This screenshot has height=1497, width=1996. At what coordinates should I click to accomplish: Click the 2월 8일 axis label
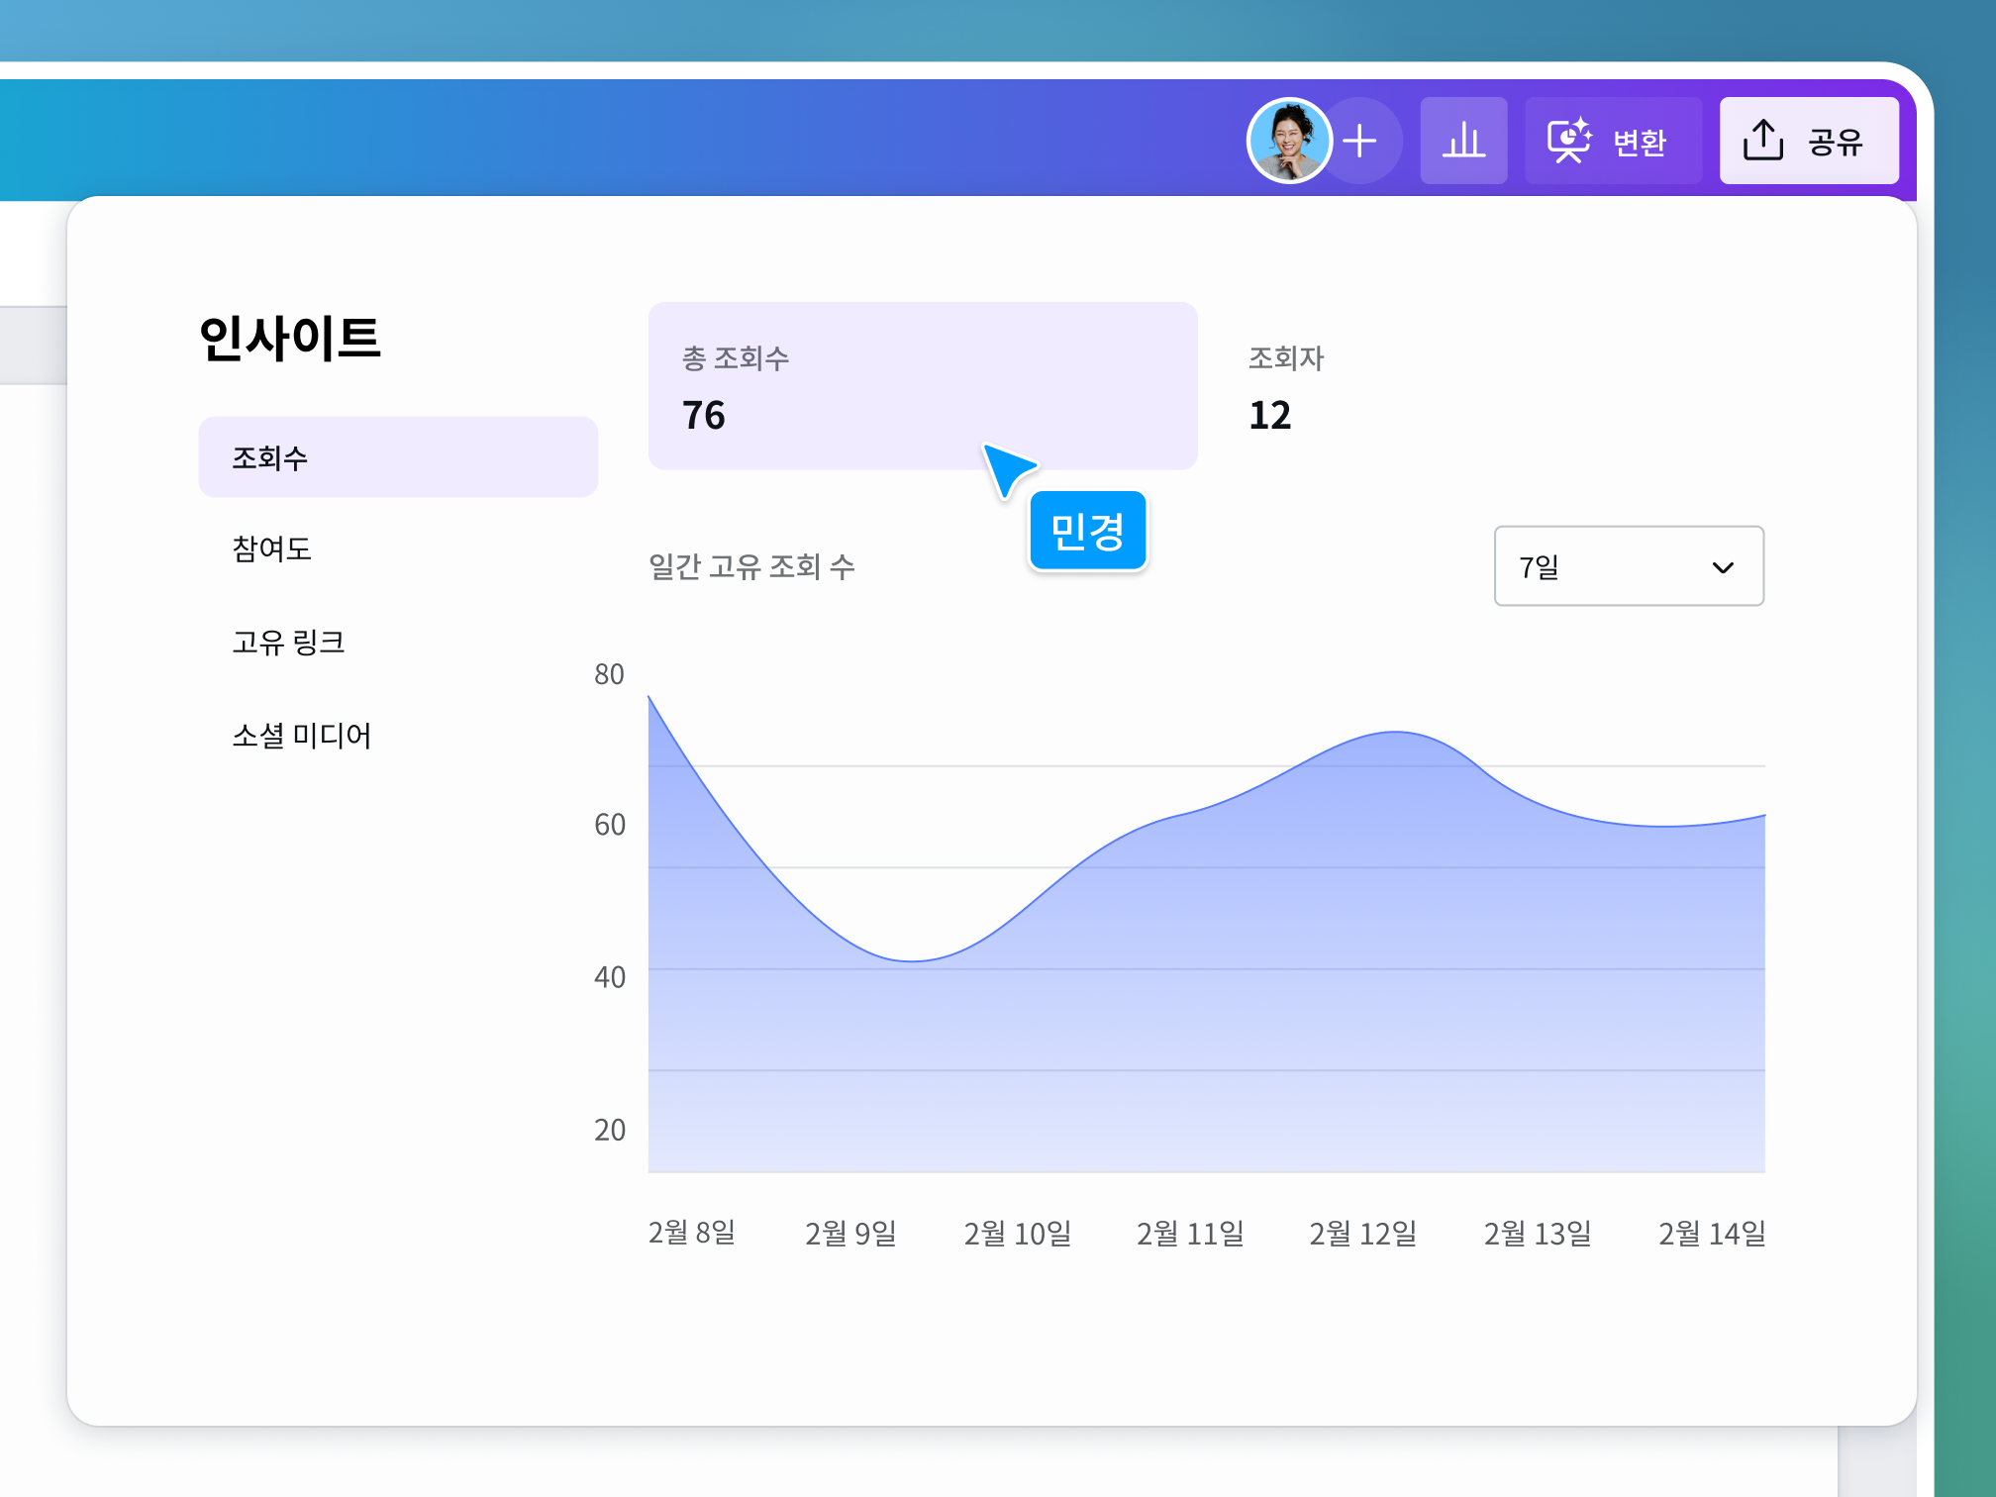click(x=691, y=1234)
